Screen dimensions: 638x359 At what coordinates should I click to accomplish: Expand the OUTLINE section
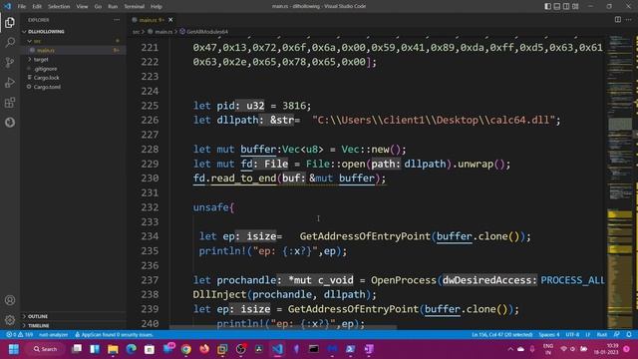38,316
